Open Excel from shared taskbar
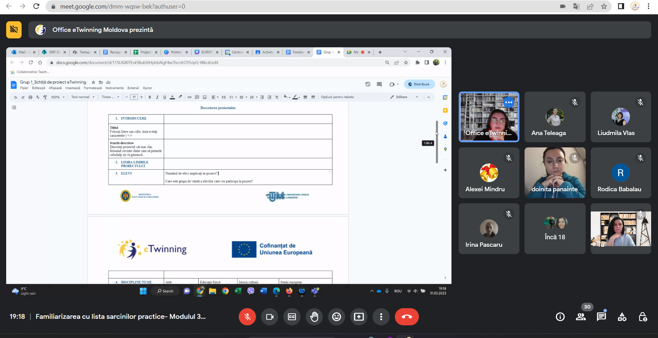 238,291
